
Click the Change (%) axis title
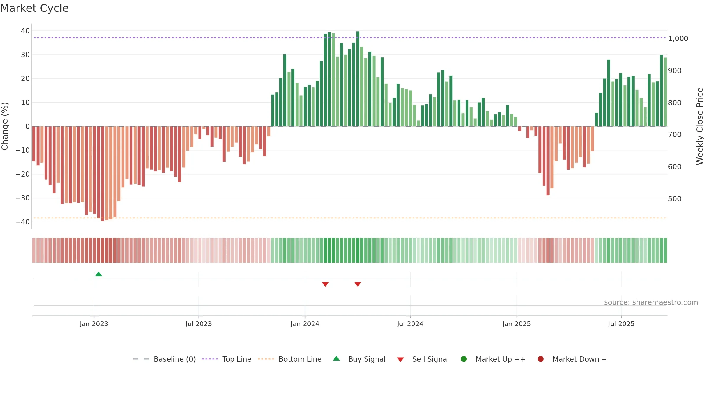coord(5,126)
